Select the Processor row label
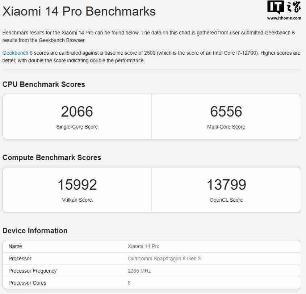This screenshot has width=306, height=294. click(20, 259)
